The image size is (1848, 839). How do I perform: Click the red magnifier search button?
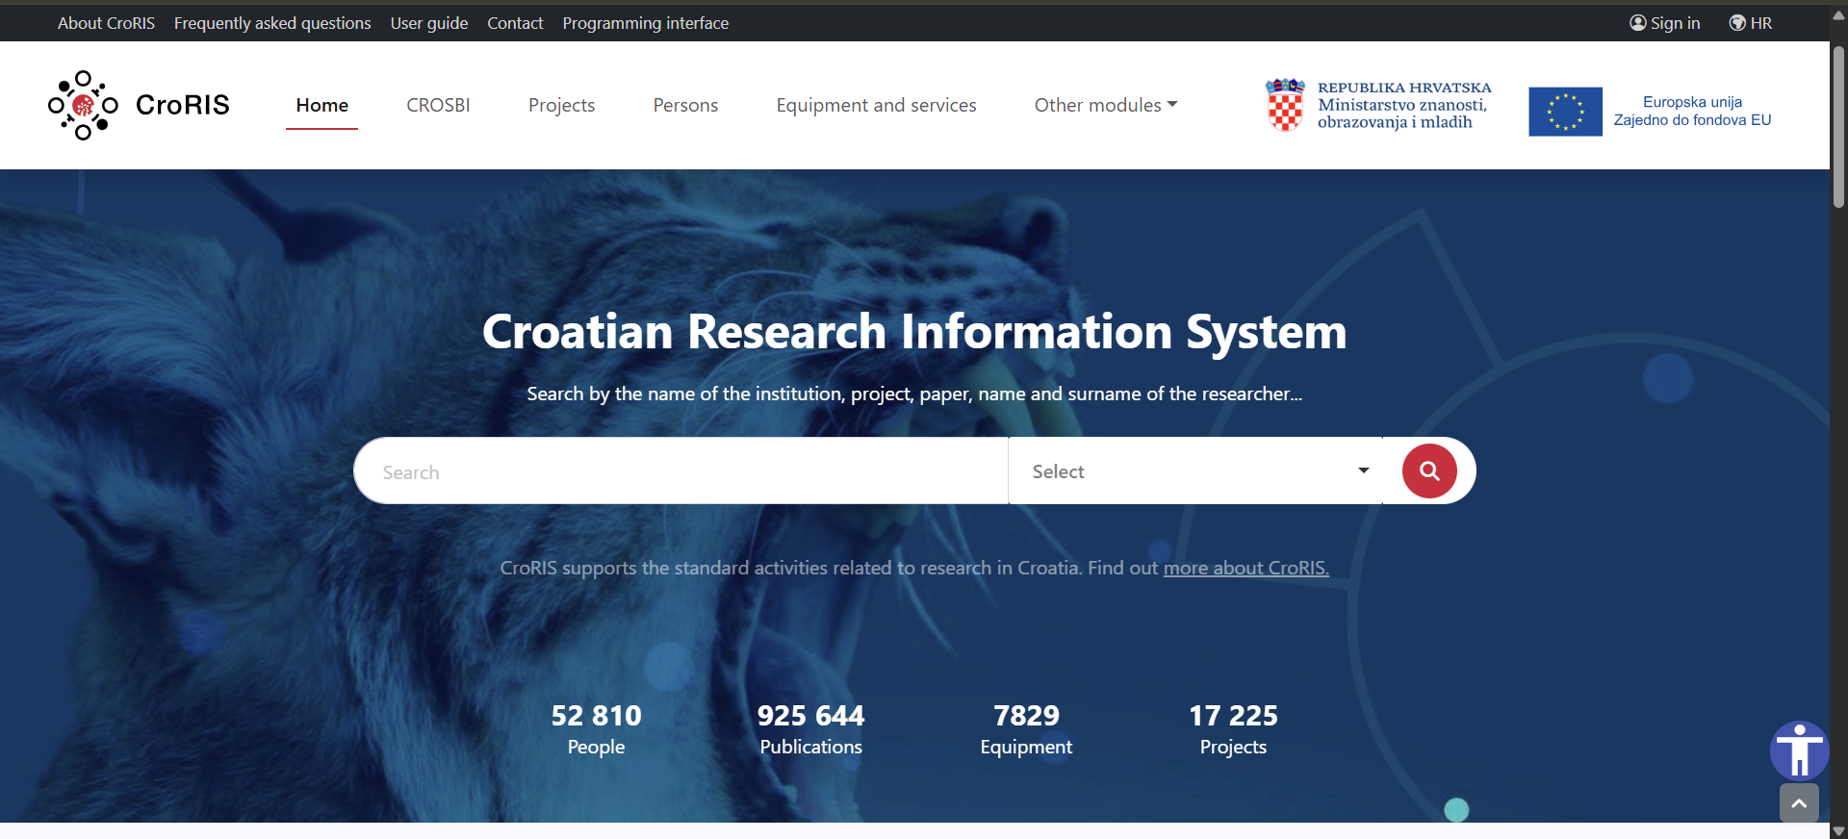point(1429,470)
